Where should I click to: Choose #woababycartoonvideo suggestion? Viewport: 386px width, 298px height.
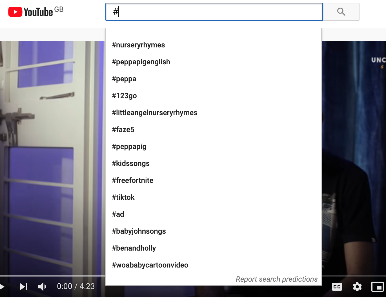[214, 265]
